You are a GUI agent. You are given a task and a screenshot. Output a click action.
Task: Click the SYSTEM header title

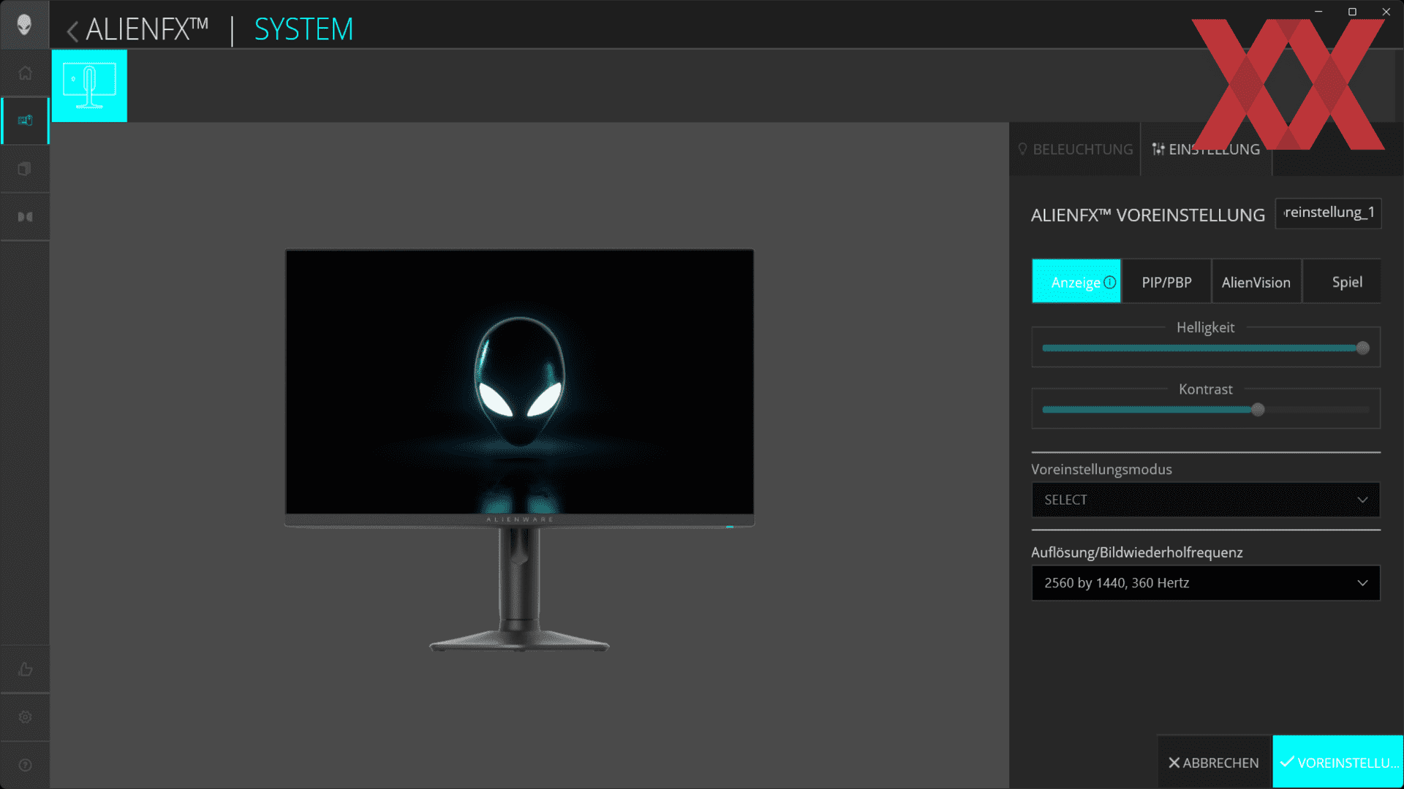303,29
